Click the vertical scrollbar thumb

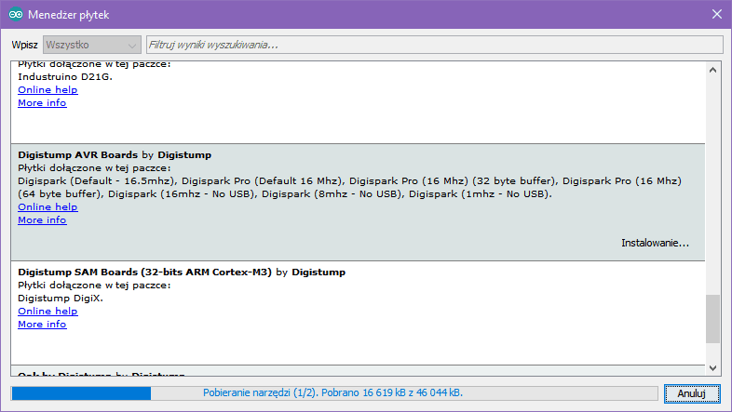713,319
